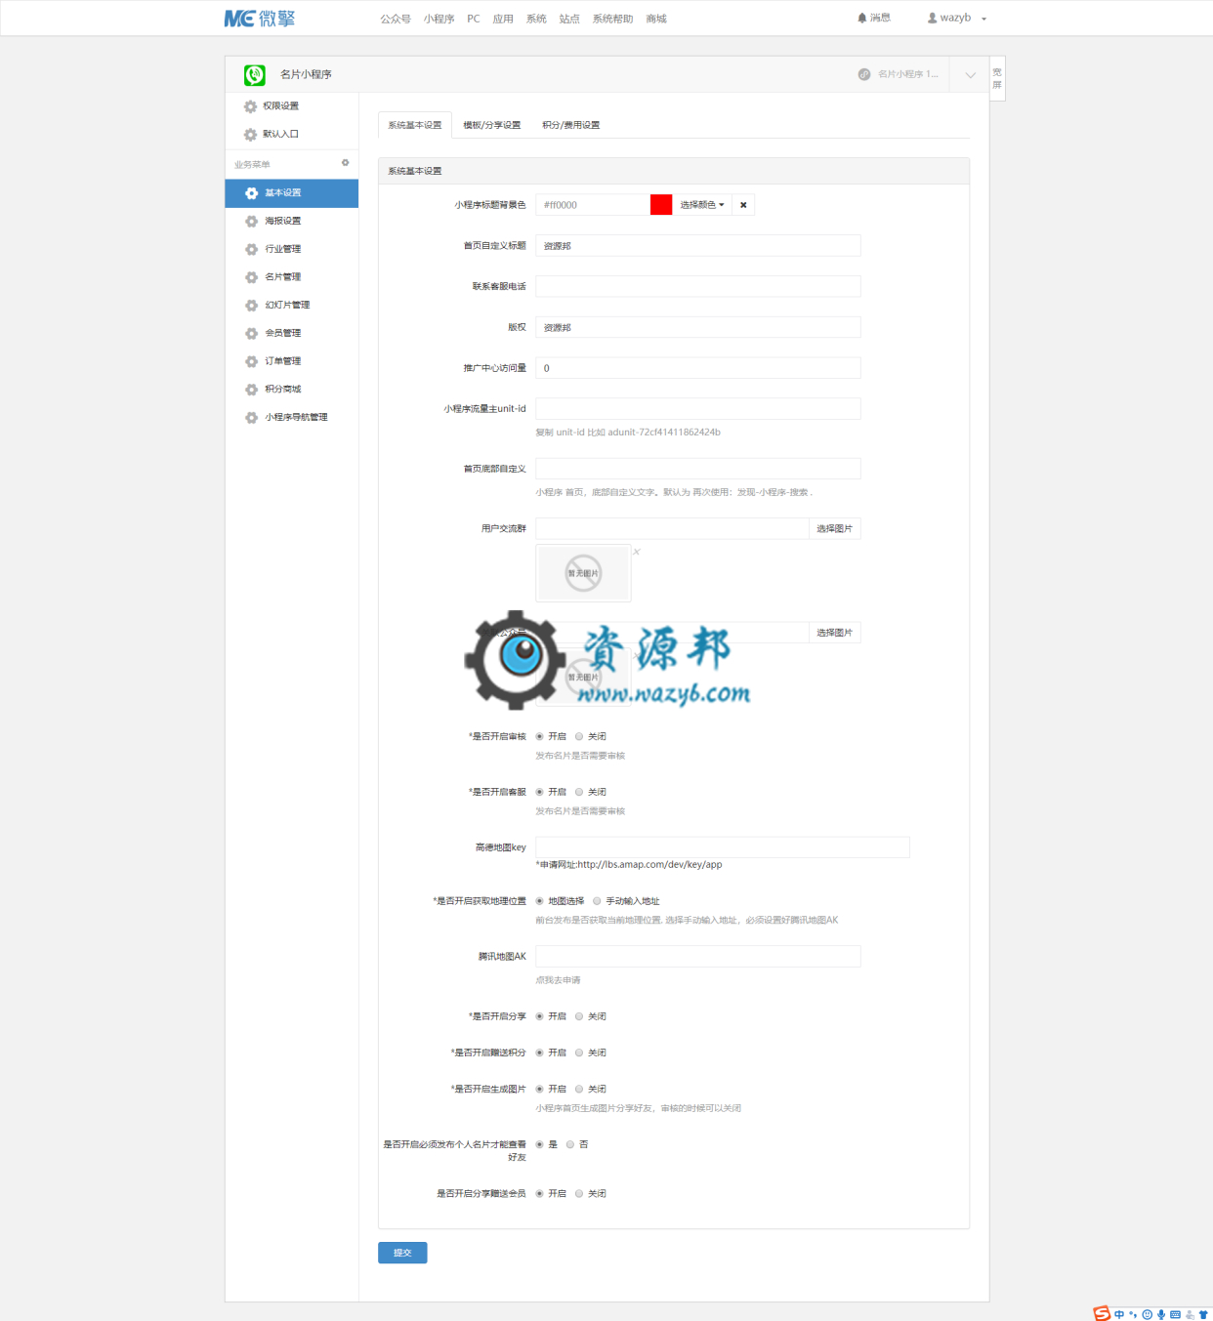Expand the wazyb user dropdown
This screenshot has width=1213, height=1321.
[x=983, y=19]
